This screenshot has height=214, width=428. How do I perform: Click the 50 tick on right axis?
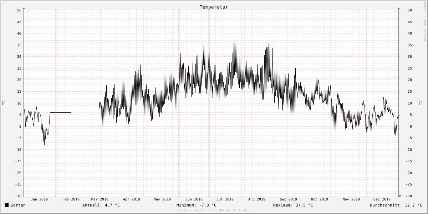410,10
